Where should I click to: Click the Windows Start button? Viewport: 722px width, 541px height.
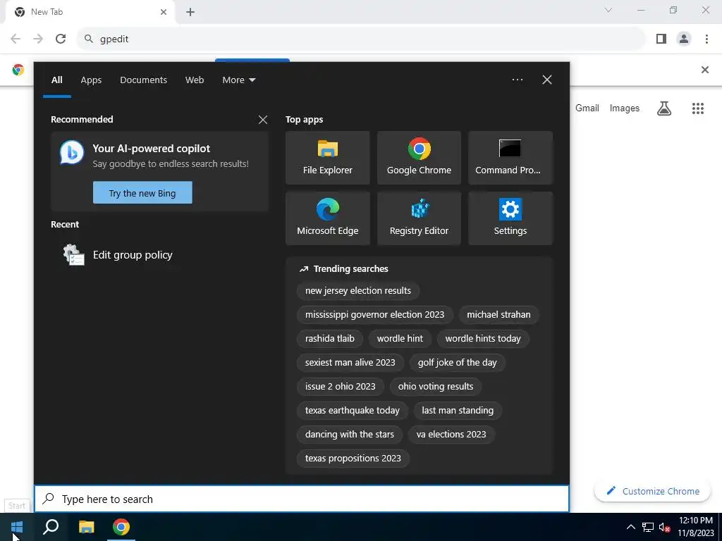pyautogui.click(x=17, y=527)
